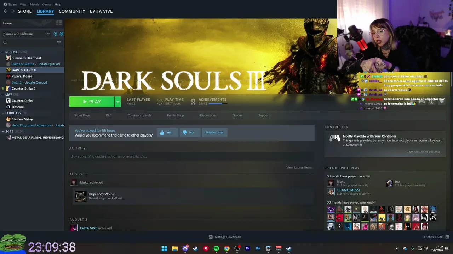This screenshot has height=254, width=453.
Task: Open Friends & Chat
Action: coord(436,237)
